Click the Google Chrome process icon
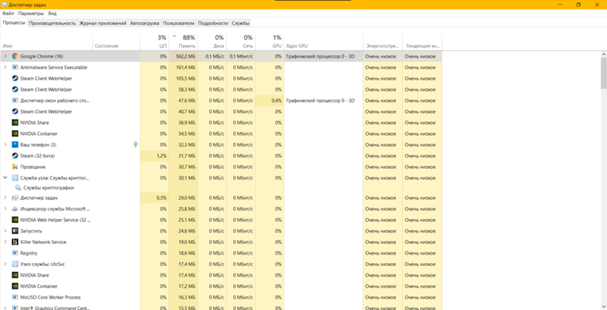This screenshot has height=310, width=607. point(14,56)
